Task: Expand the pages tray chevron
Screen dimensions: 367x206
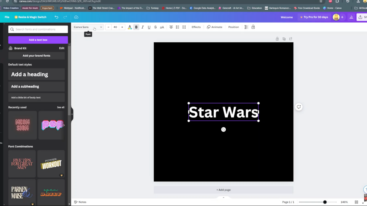Action: [x=224, y=197]
